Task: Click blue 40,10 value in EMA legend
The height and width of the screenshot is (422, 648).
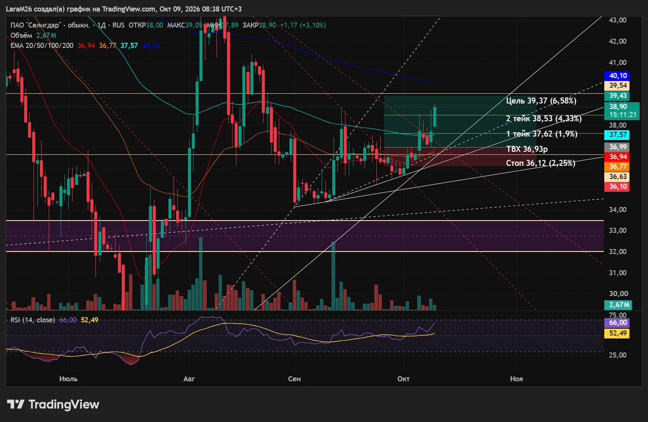Action: tap(151, 45)
